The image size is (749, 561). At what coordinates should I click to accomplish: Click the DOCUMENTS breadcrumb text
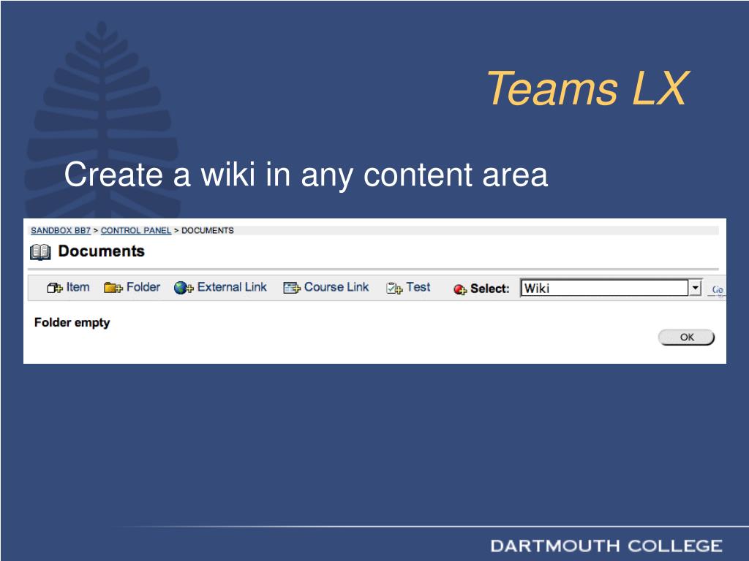tap(207, 230)
